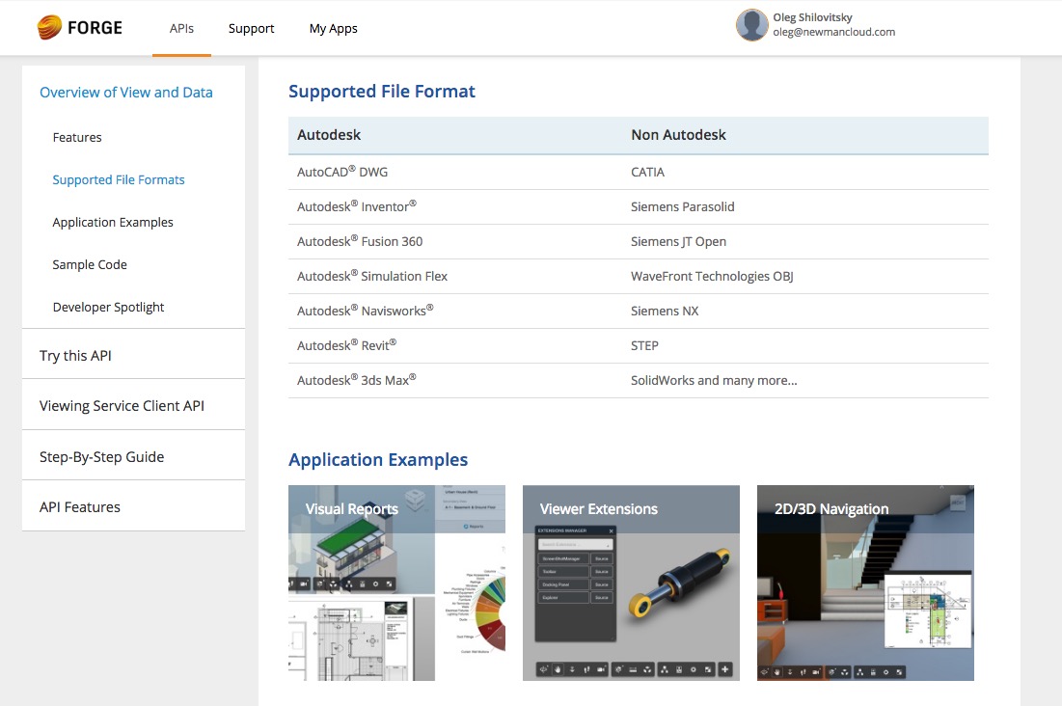Open the Overview of View and Data page

[126, 92]
